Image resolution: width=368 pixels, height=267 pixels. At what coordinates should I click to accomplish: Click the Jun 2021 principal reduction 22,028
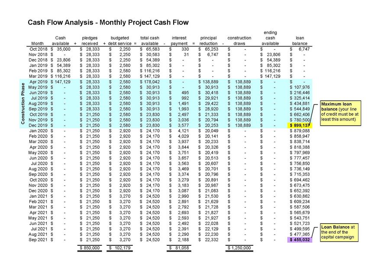[x=211, y=223]
